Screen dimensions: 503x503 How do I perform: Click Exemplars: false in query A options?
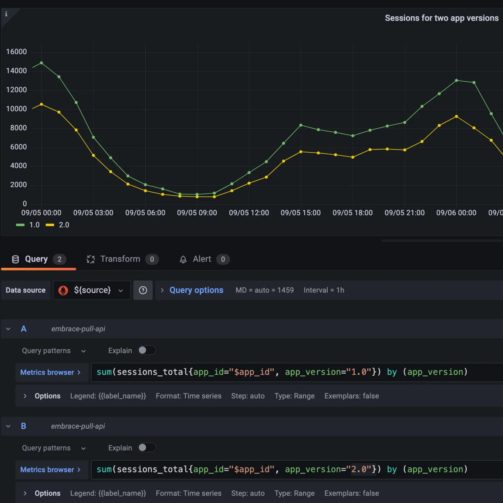point(352,396)
